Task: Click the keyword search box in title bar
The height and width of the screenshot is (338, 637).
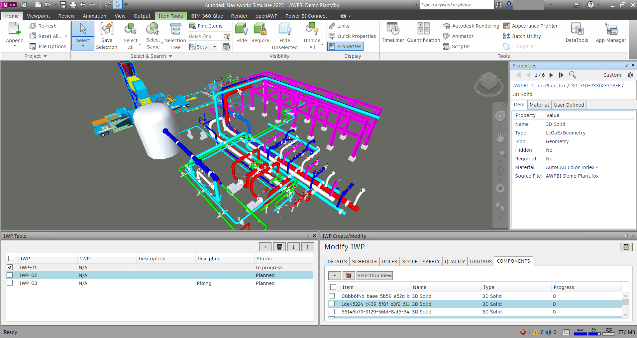Action: (x=457, y=5)
